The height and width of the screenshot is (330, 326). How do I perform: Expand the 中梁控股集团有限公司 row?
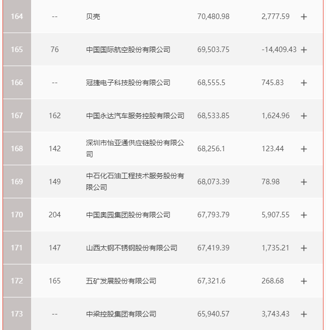(x=303, y=314)
